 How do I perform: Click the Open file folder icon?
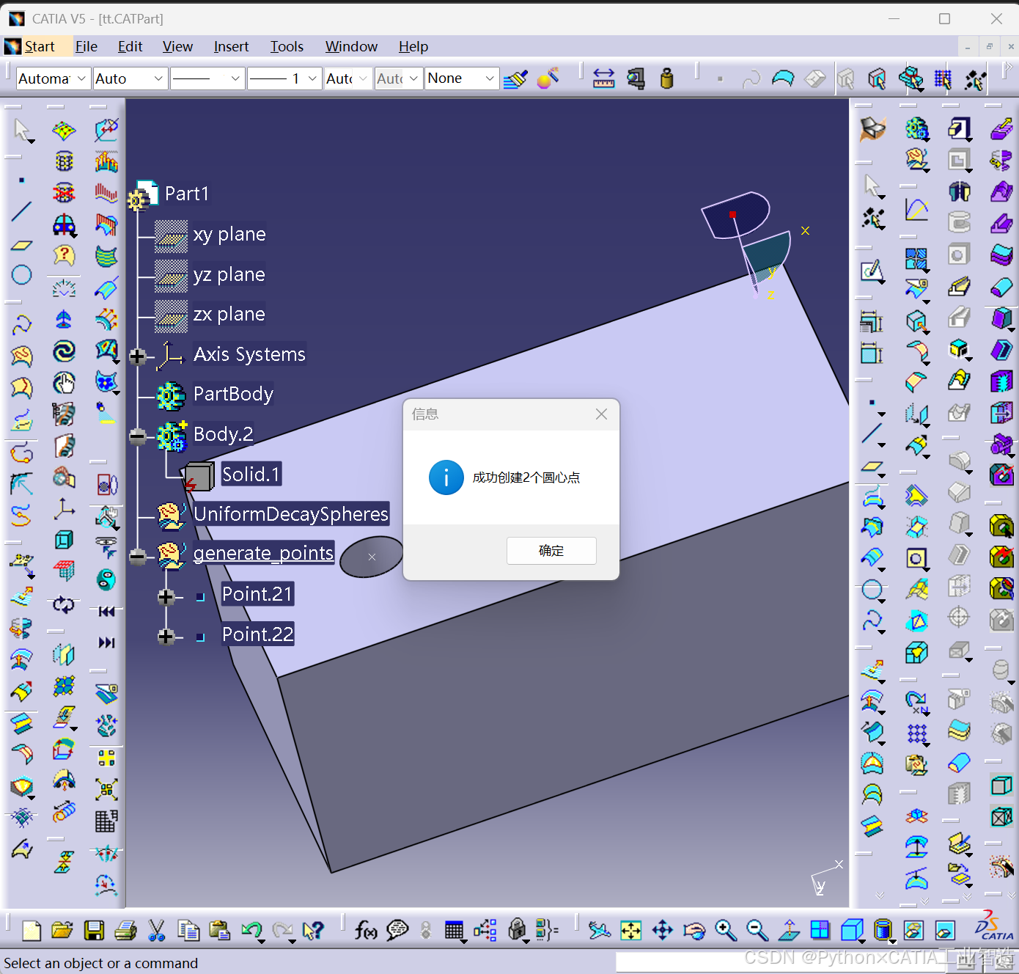pos(62,931)
